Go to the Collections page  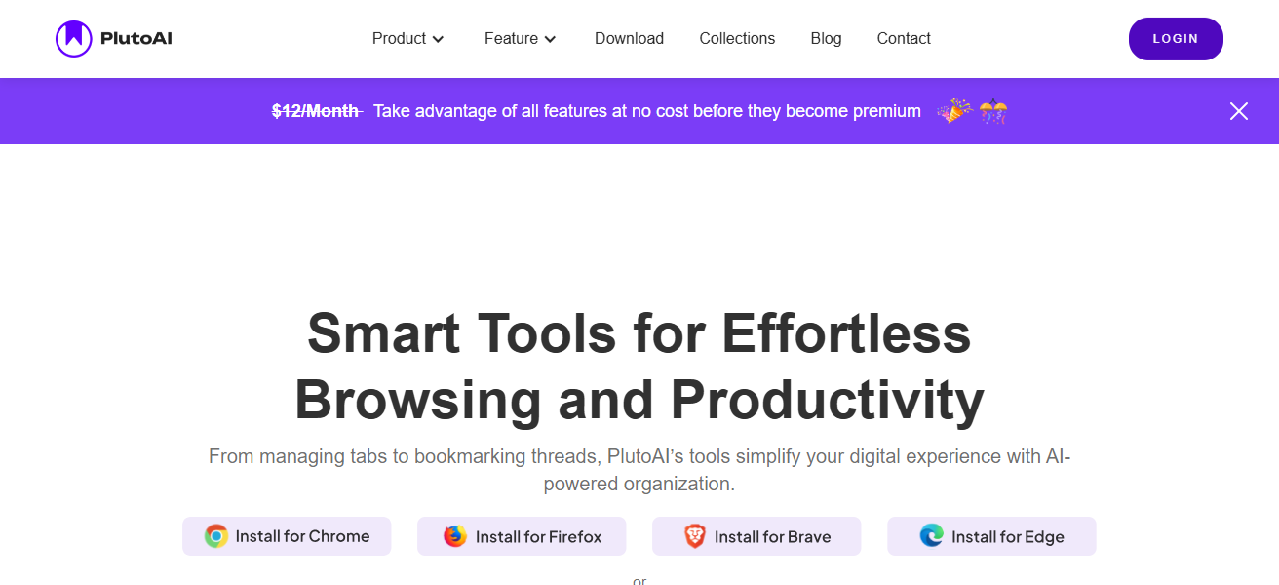tap(737, 39)
